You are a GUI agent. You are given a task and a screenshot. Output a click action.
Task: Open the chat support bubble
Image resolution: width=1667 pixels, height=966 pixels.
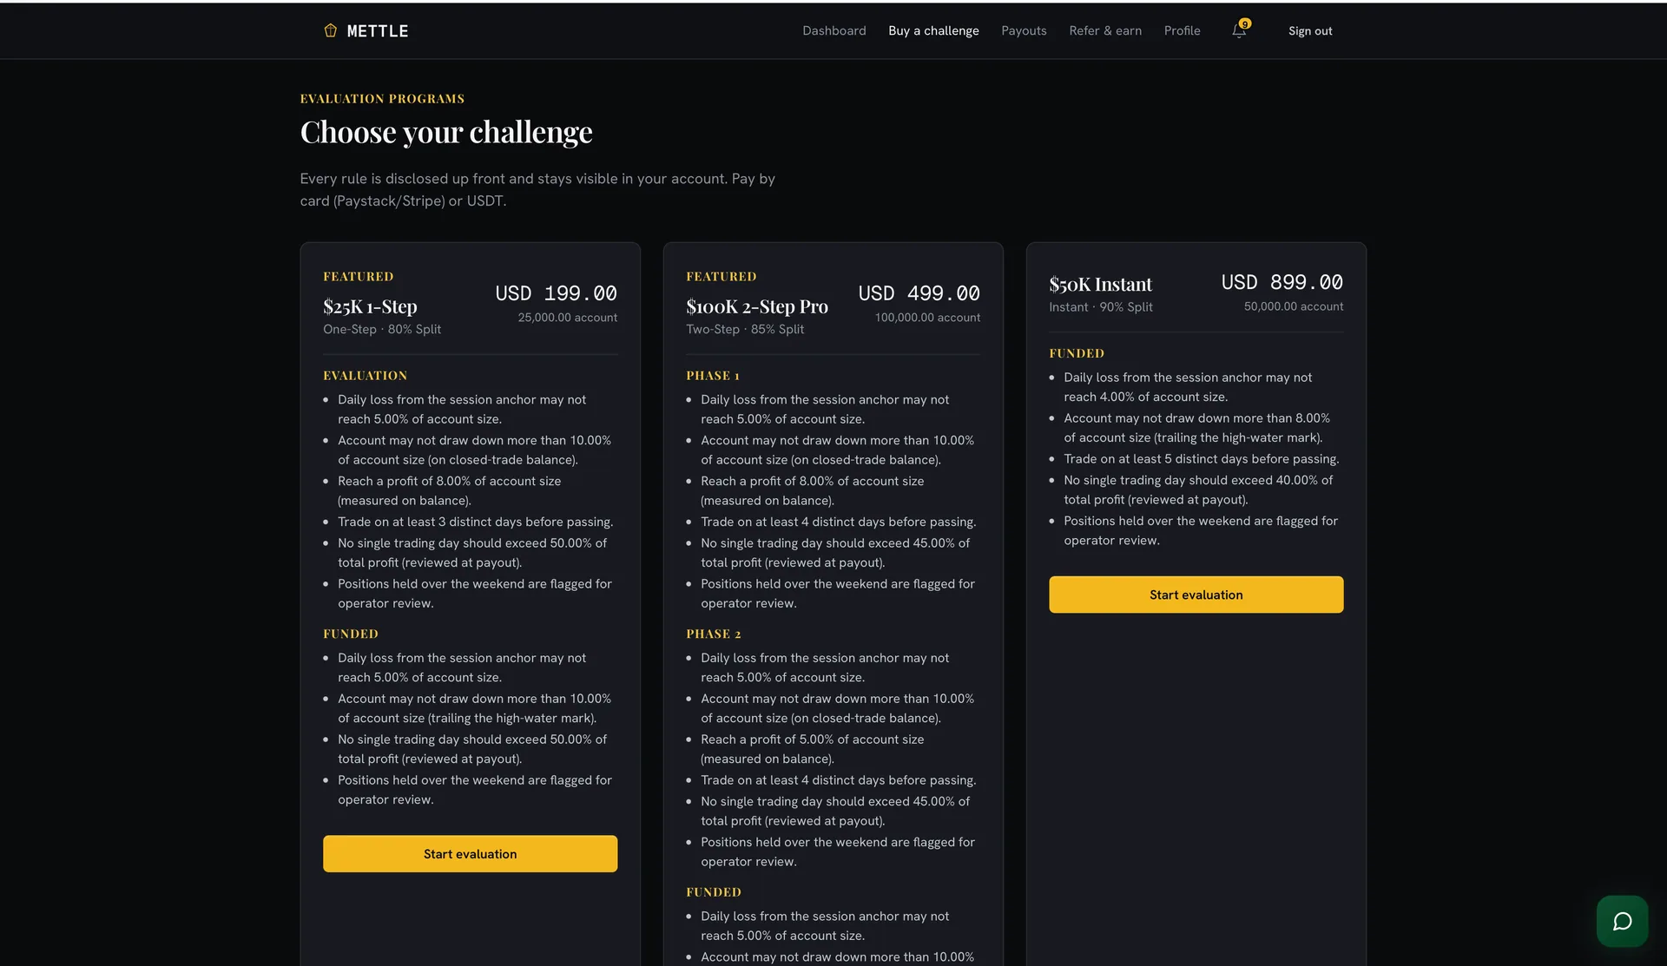click(x=1622, y=921)
